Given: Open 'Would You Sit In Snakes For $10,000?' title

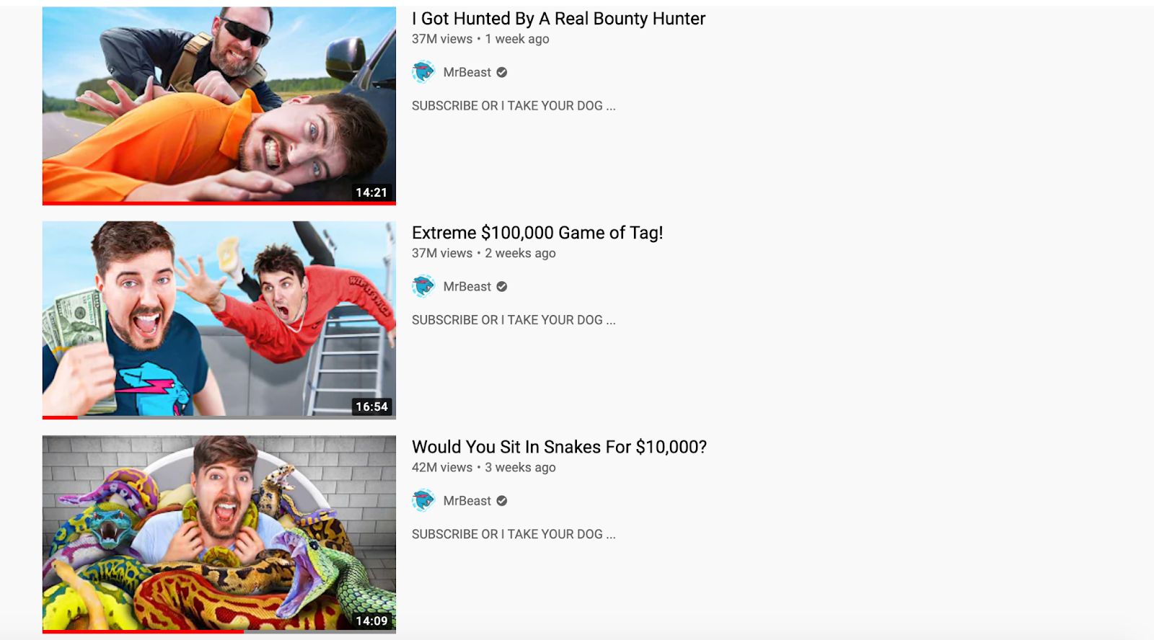Looking at the screenshot, I should 559,447.
